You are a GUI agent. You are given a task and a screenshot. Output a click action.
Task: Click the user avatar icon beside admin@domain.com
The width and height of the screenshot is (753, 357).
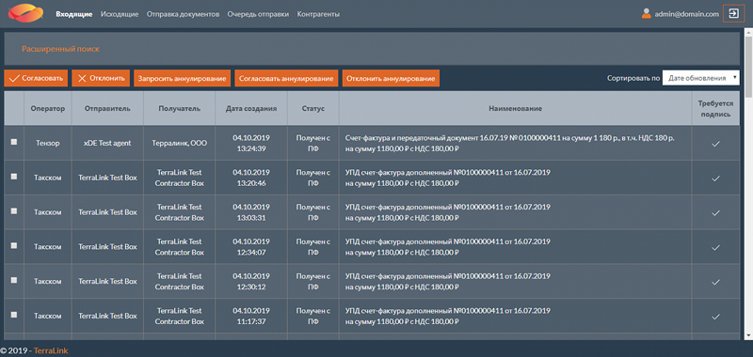point(646,14)
